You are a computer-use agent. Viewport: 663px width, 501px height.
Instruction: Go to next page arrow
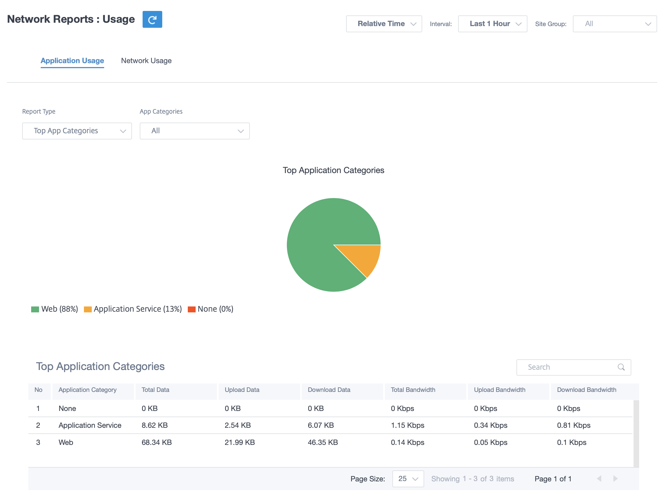[615, 479]
